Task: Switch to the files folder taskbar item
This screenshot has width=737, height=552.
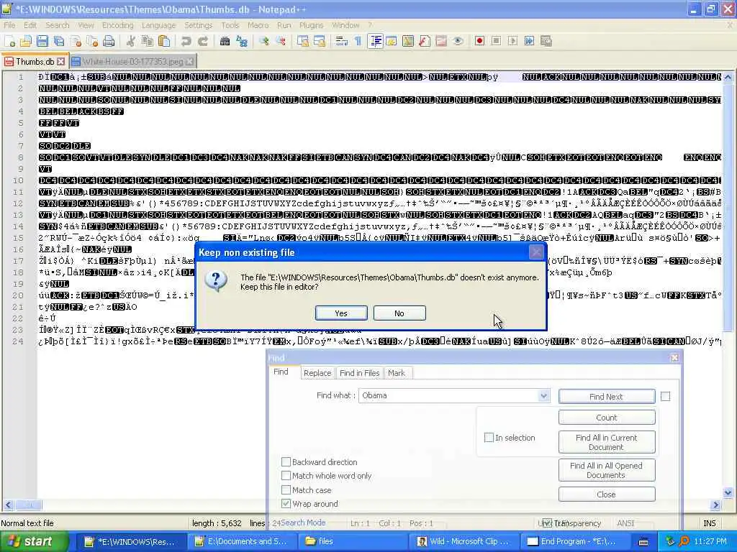Action: coord(353,542)
